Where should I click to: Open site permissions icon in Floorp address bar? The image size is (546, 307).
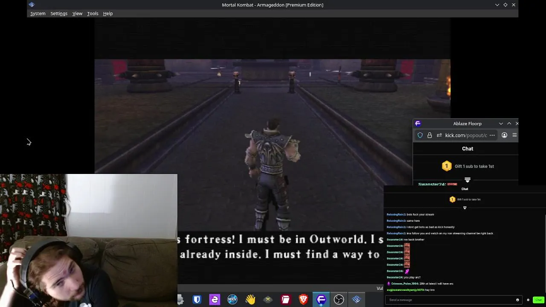[439, 135]
